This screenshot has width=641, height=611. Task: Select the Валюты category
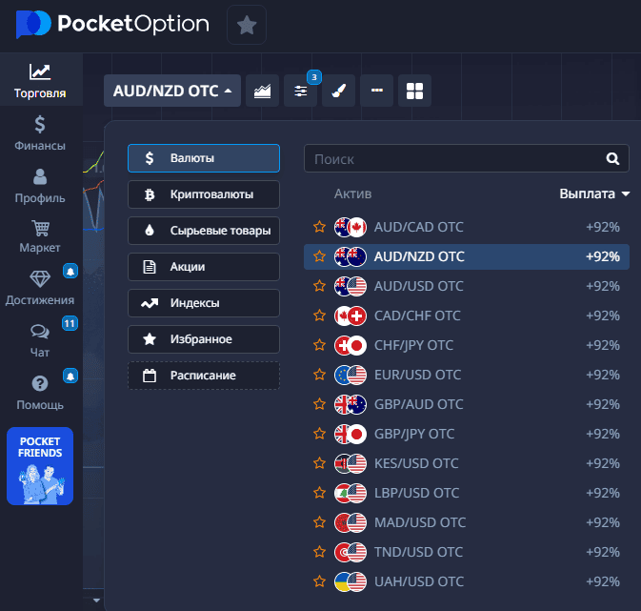point(204,158)
